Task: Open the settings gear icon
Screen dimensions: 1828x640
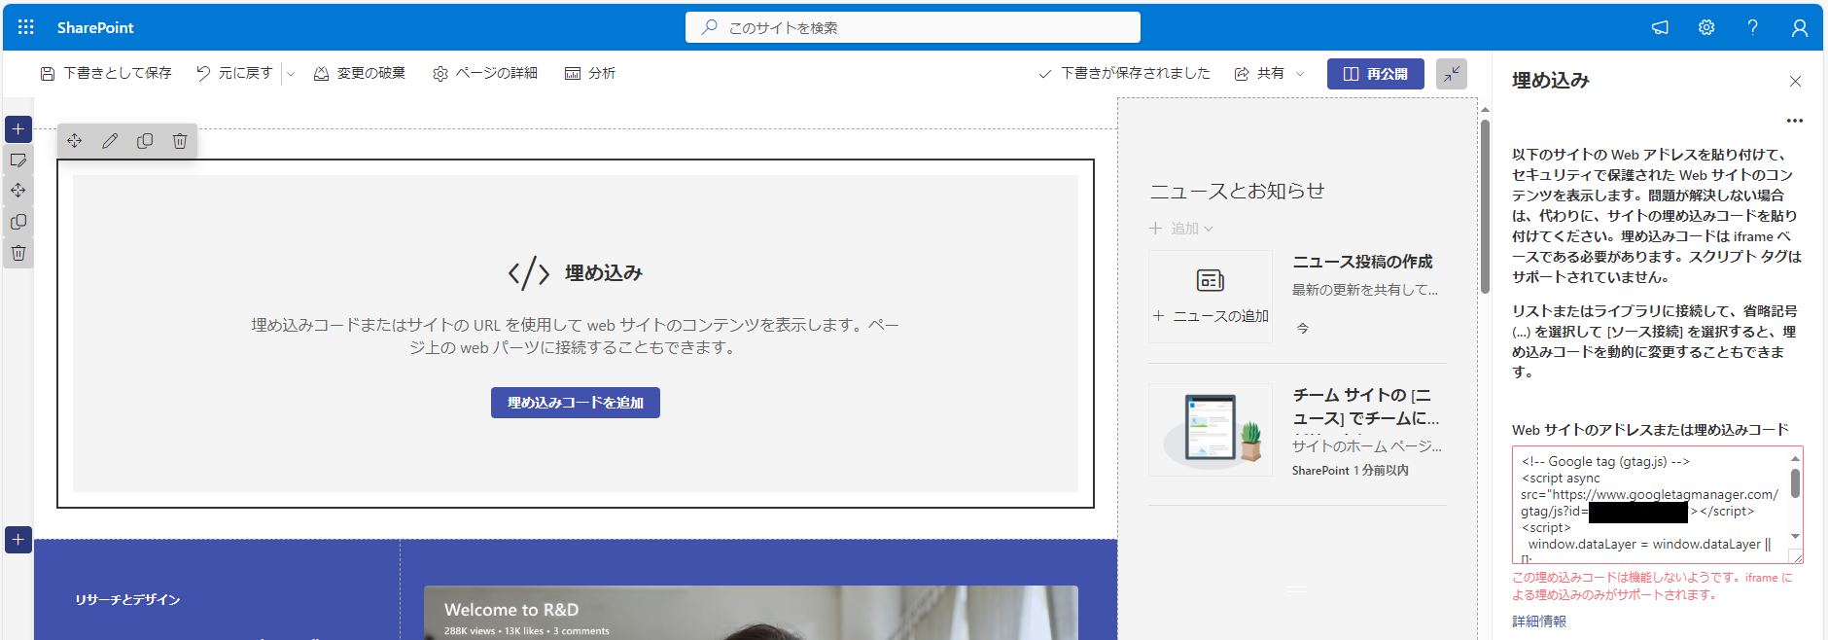Action: tap(1706, 27)
